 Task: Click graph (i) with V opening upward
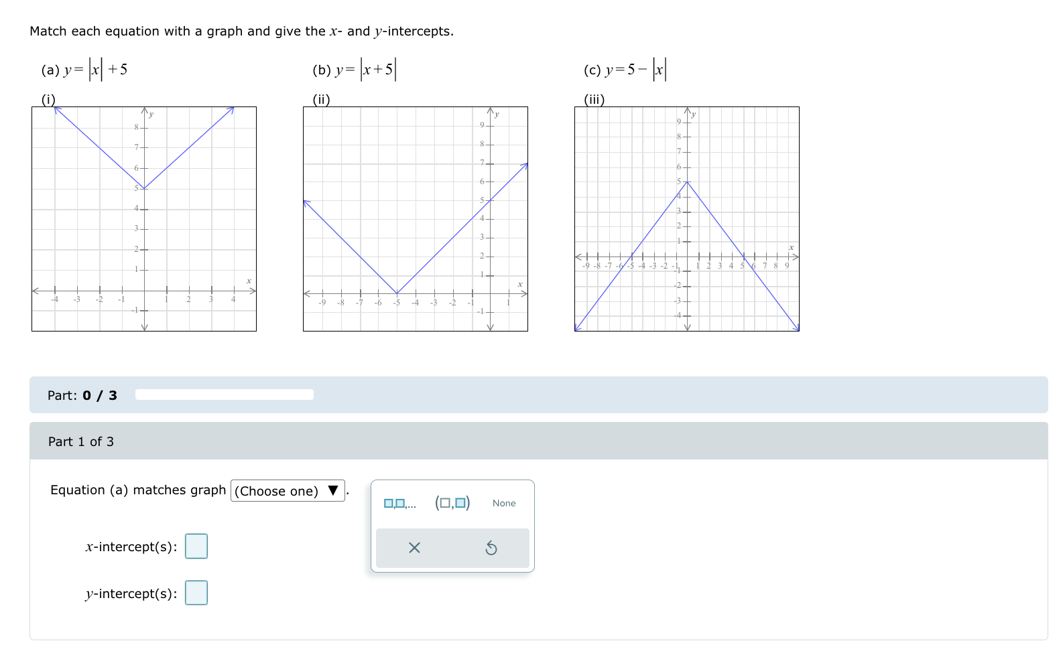click(143, 218)
